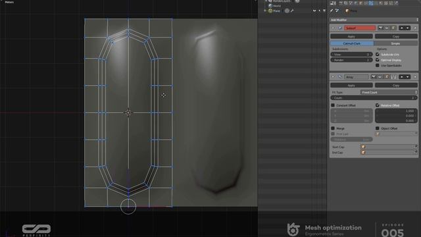Toggle Array edit cage display icon
Screen dimensions: 421x237
[393, 77]
